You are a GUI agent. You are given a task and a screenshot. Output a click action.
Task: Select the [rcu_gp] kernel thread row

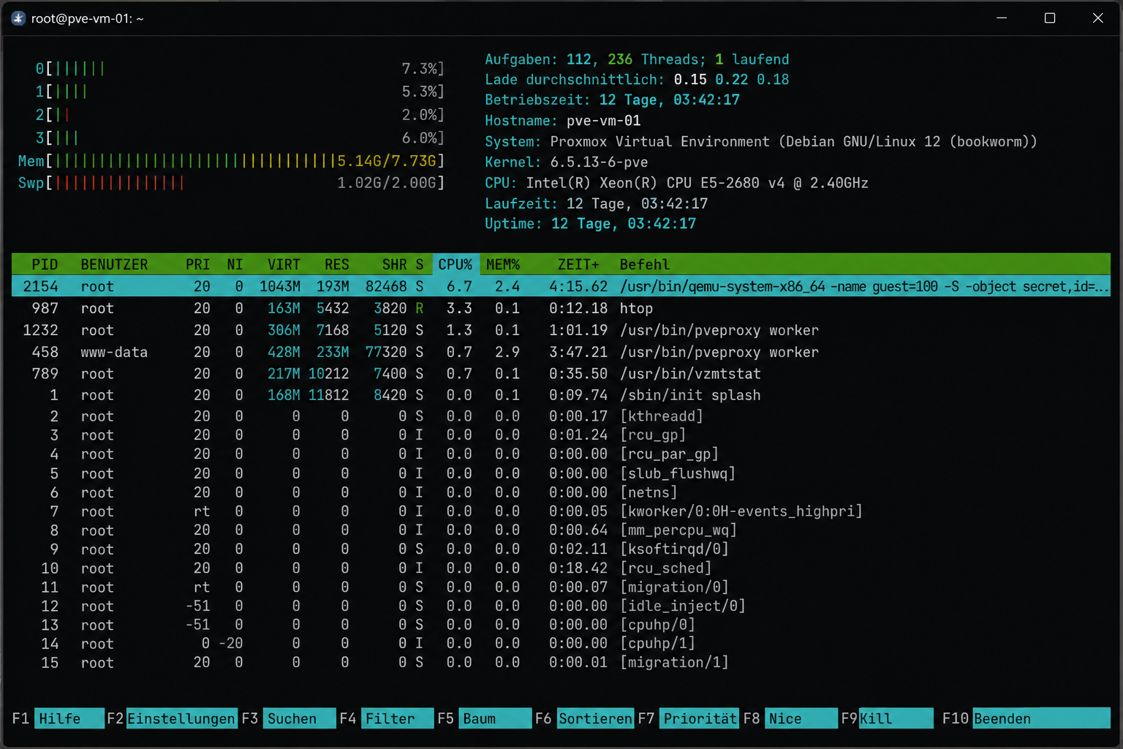[x=561, y=434]
